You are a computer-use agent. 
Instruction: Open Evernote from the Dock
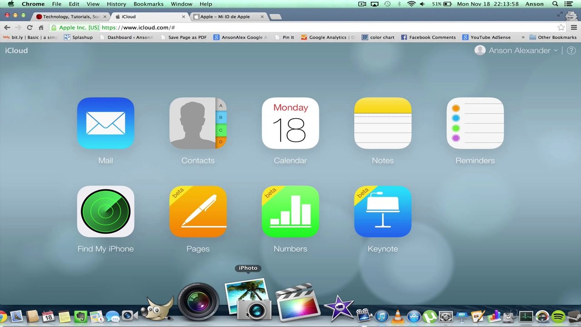click(x=80, y=316)
